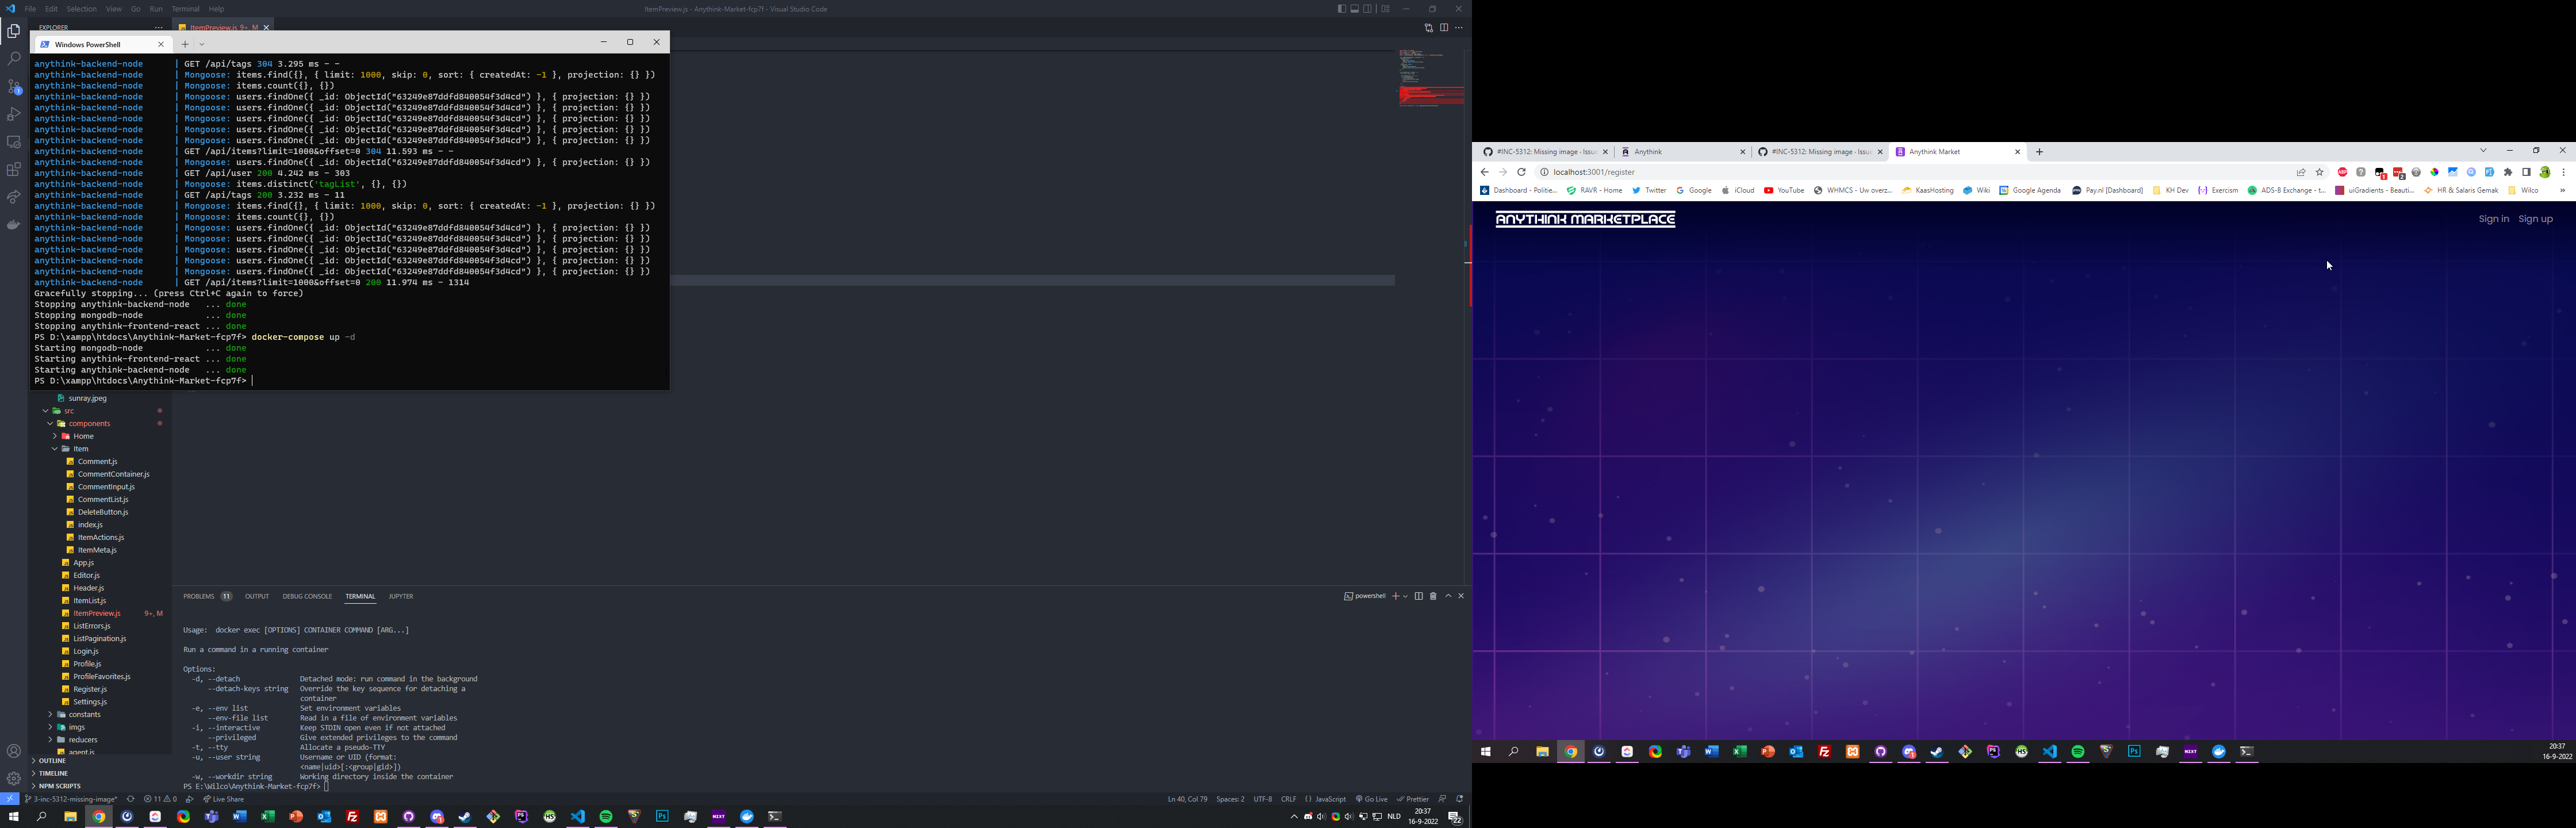
Task: Open Extensions view in activity bar
Action: (x=14, y=170)
